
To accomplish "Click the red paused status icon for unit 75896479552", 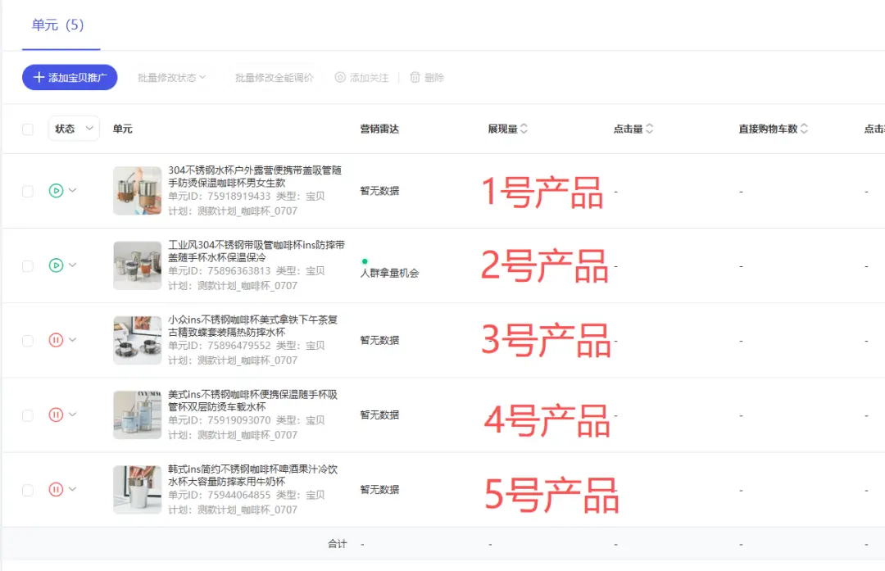I will [56, 340].
